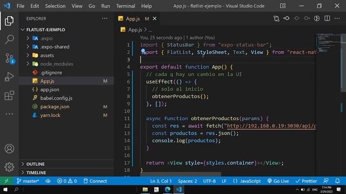Open errors and warnings count in status bar
This screenshot has width=346, height=194.
tap(67, 181)
